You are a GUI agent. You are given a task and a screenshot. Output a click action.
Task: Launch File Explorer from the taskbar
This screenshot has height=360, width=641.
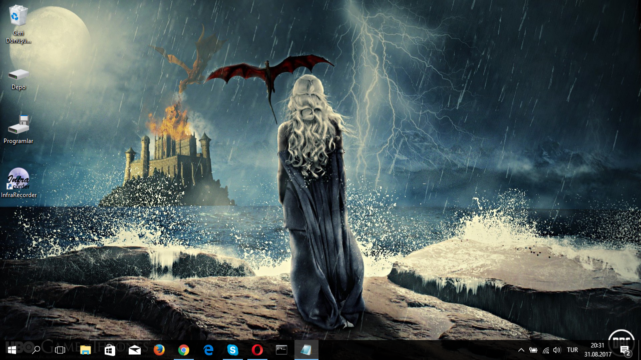click(x=86, y=350)
